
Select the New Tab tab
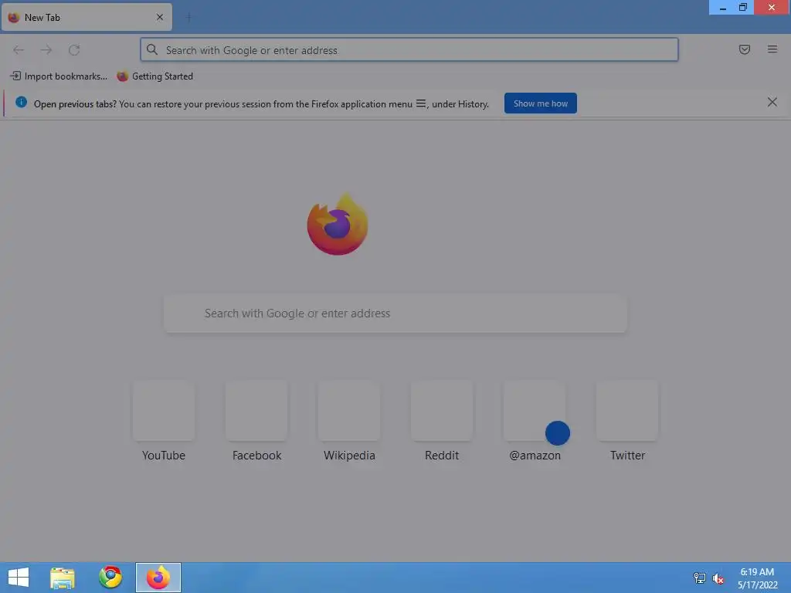(87, 18)
